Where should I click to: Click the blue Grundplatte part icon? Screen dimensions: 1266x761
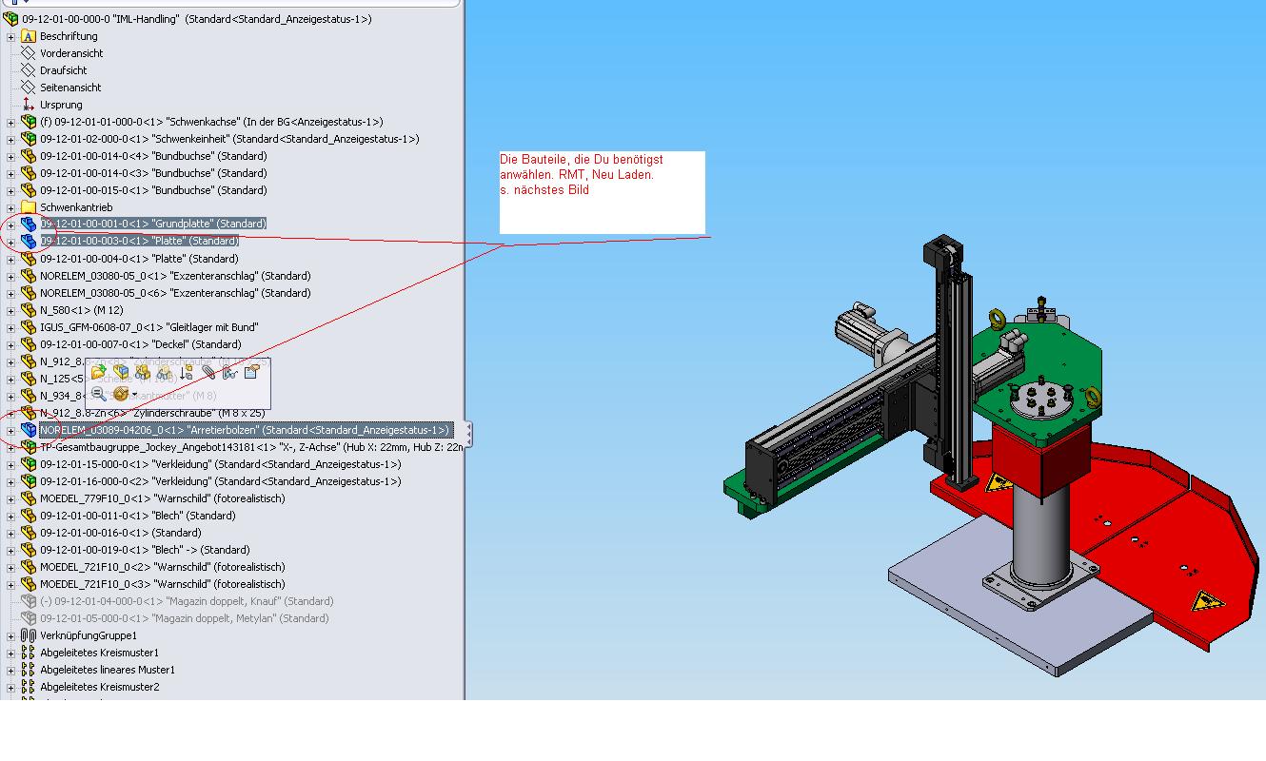[x=29, y=224]
